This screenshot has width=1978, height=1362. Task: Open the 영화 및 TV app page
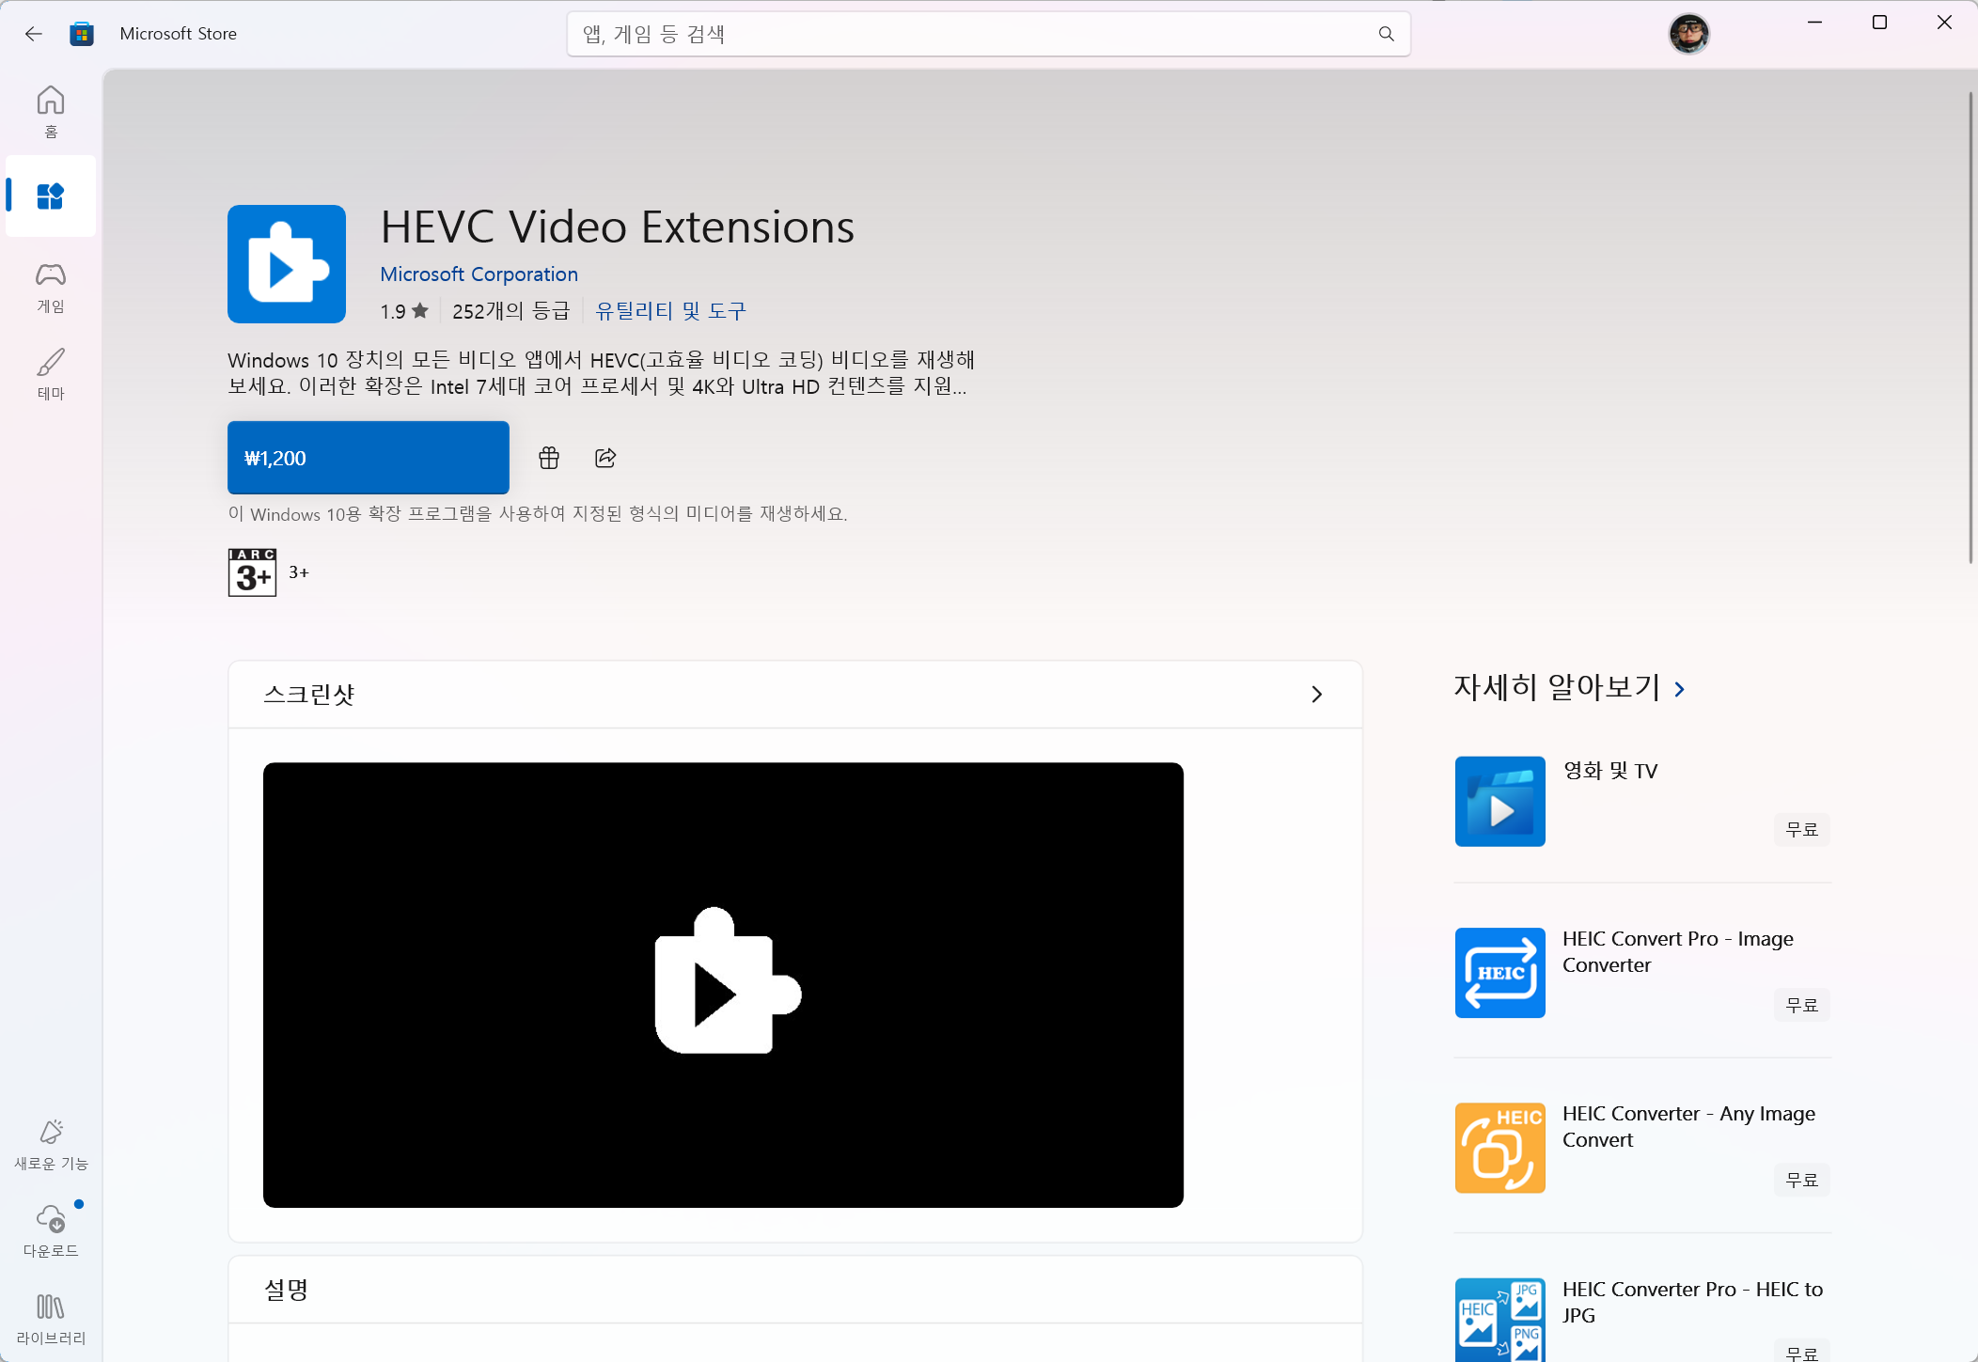(x=1609, y=771)
